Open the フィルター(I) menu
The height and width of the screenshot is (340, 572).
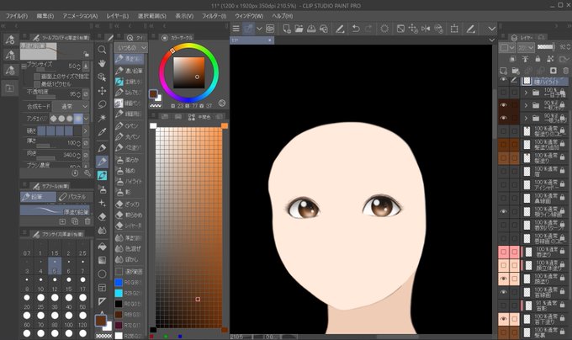[214, 16]
